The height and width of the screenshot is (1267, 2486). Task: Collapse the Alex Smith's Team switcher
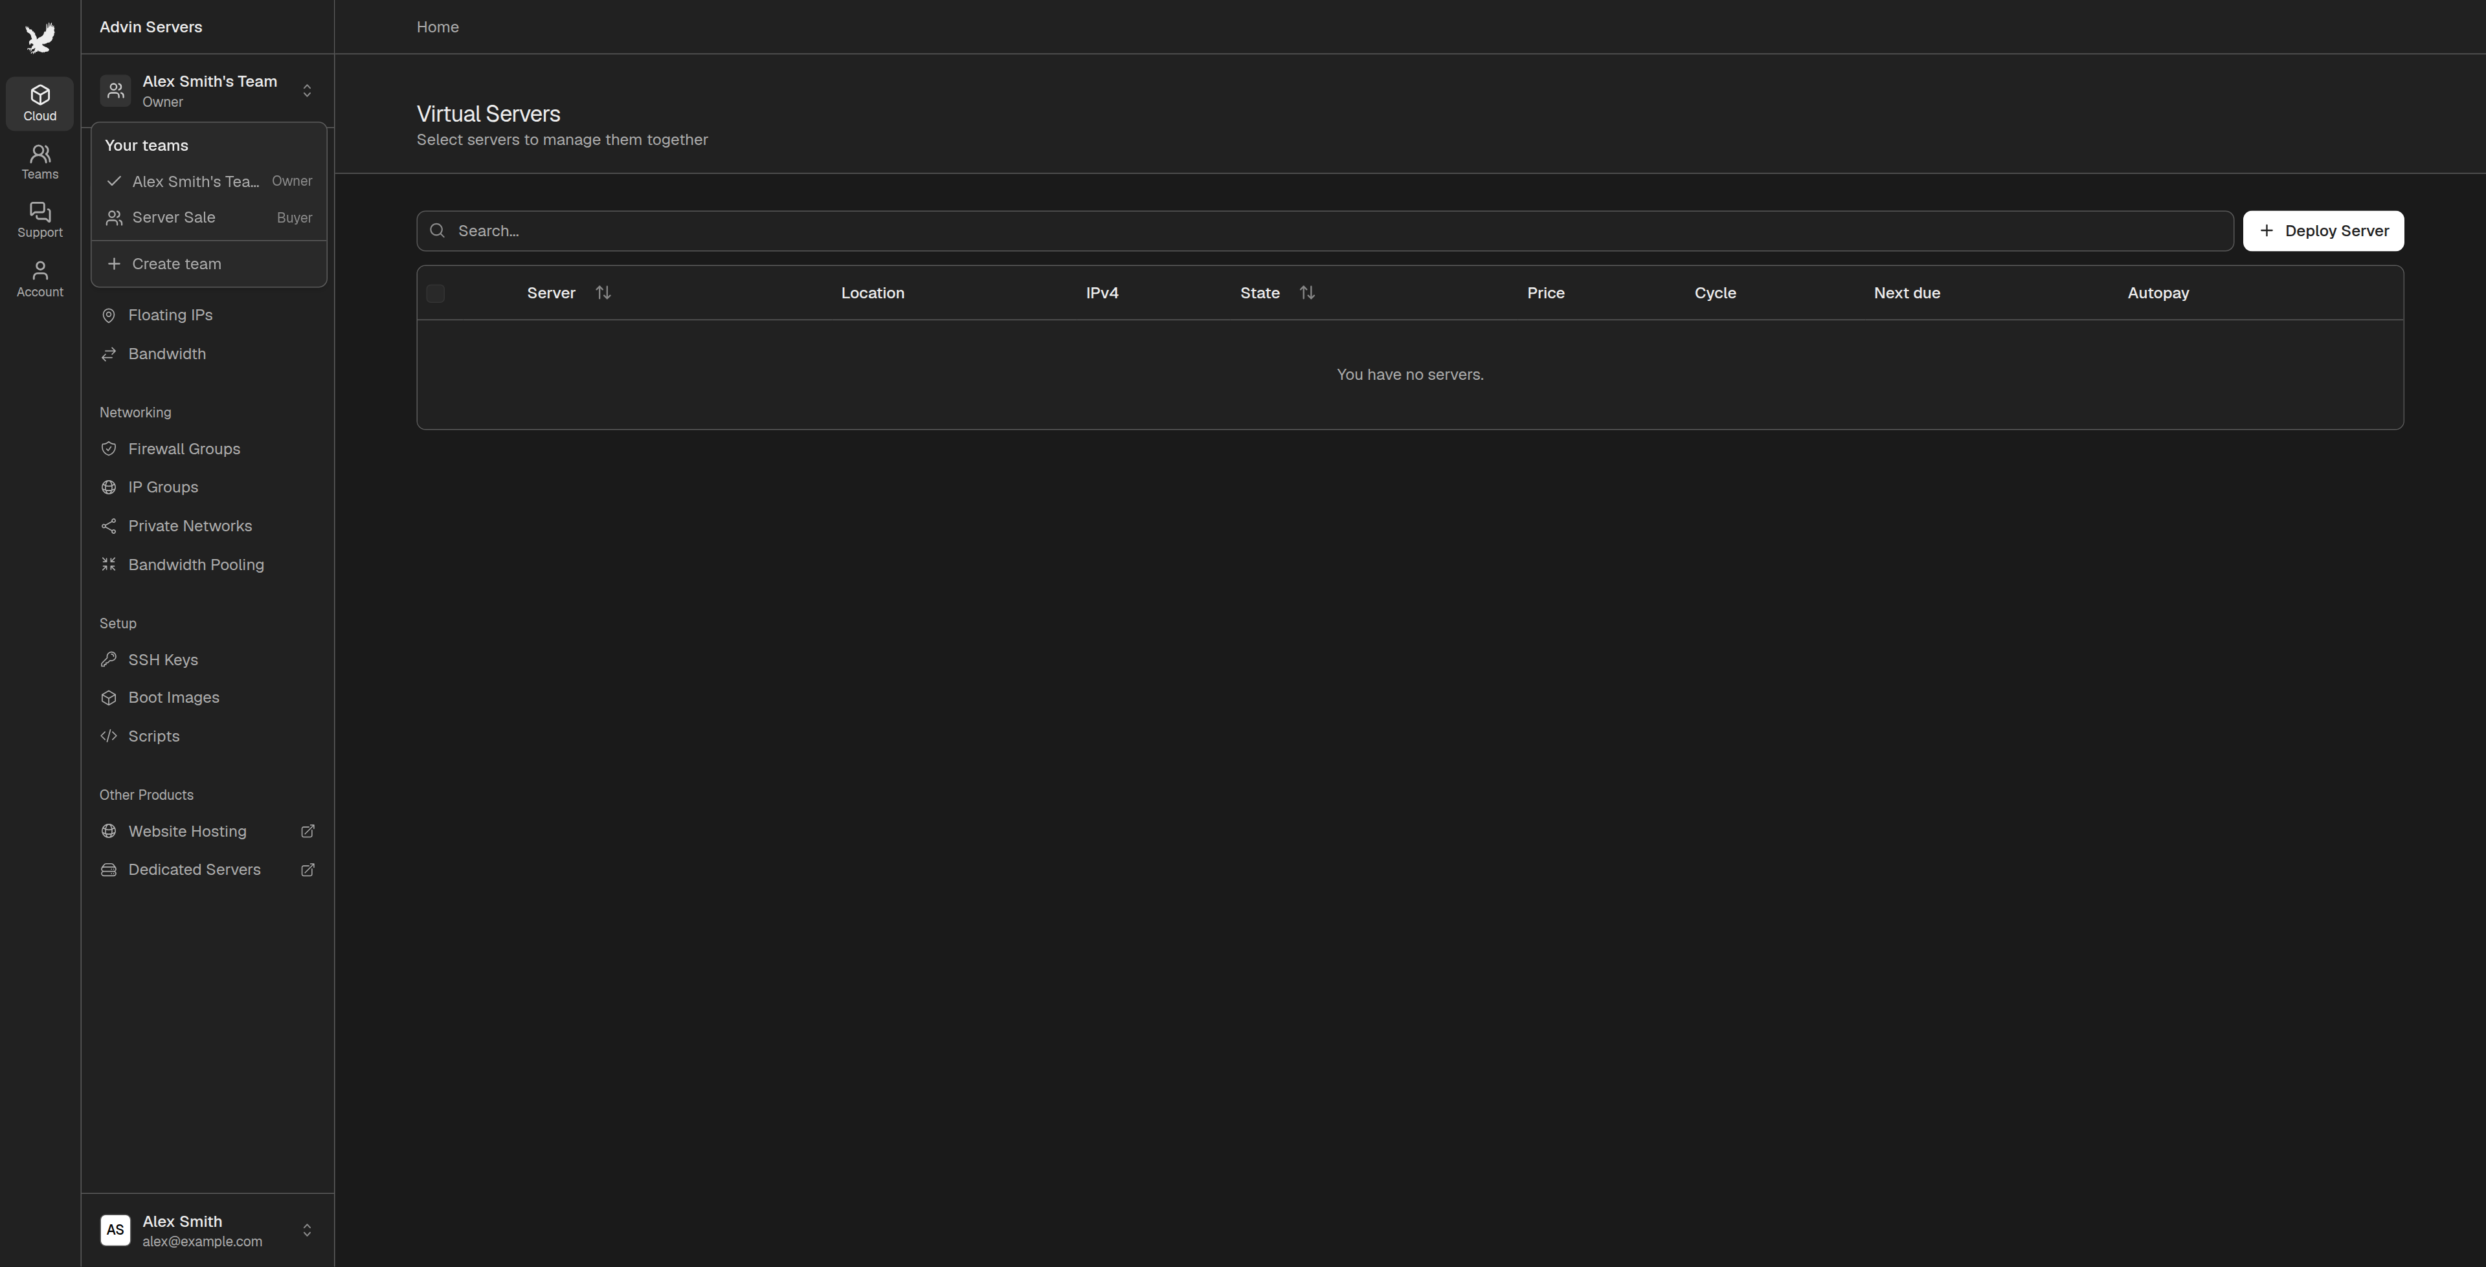point(307,91)
